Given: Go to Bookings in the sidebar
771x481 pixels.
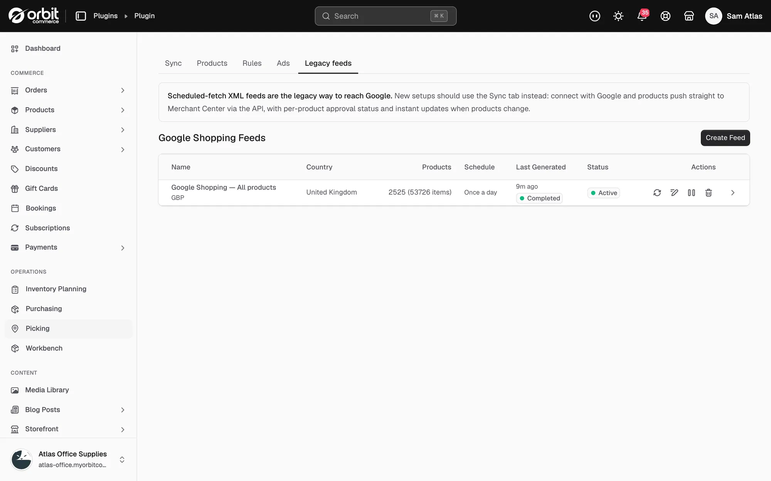Looking at the screenshot, I should (x=68, y=208).
